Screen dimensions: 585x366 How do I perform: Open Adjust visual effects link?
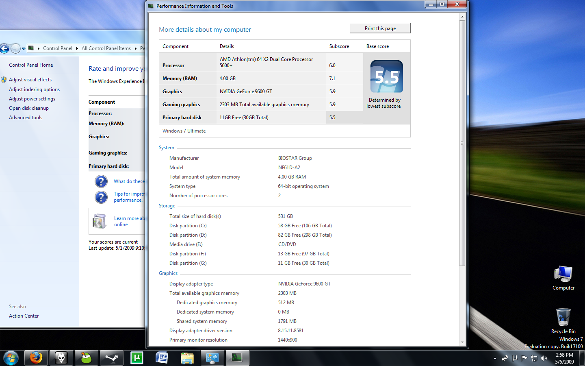tap(30, 80)
